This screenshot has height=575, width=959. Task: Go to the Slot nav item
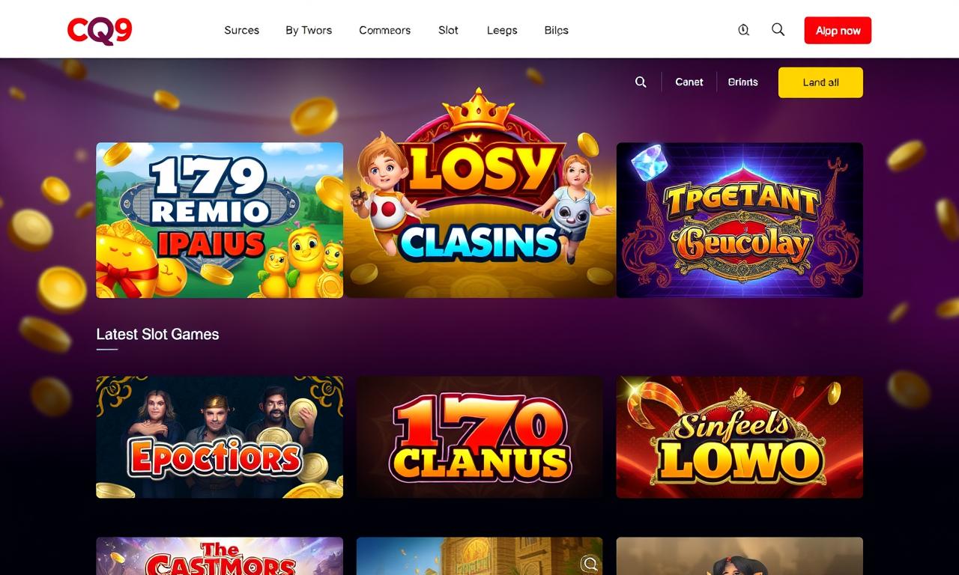448,31
